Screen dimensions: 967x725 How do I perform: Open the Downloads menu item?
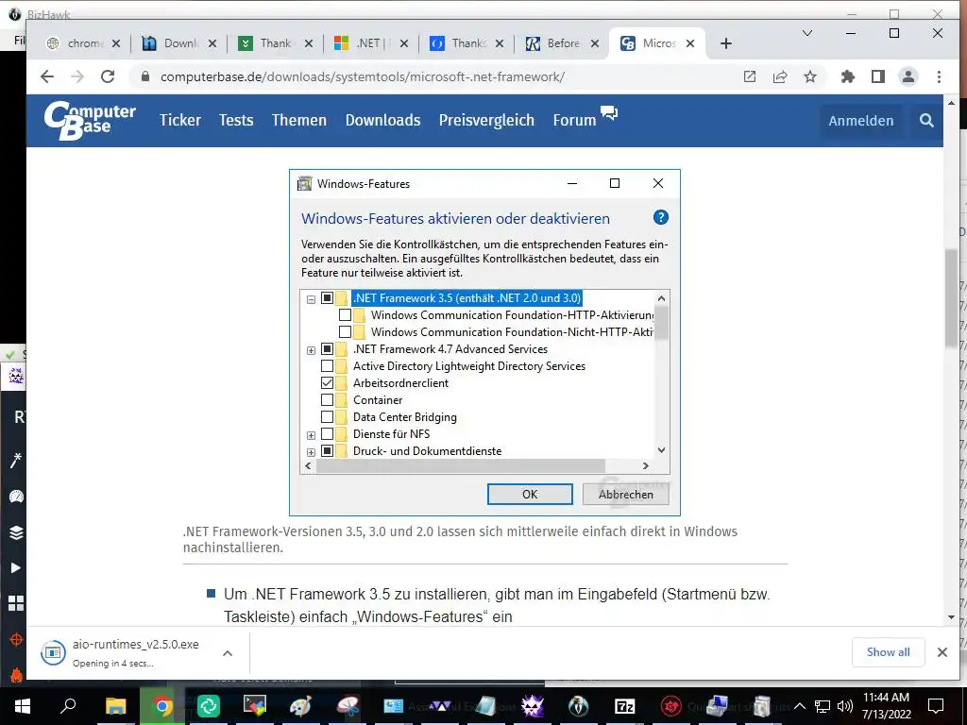pos(383,120)
